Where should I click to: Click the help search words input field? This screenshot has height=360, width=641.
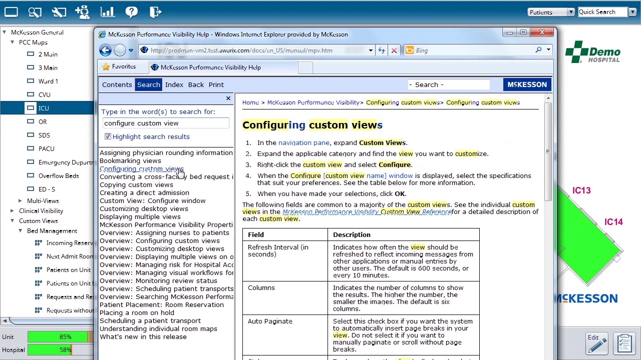pyautogui.click(x=166, y=123)
